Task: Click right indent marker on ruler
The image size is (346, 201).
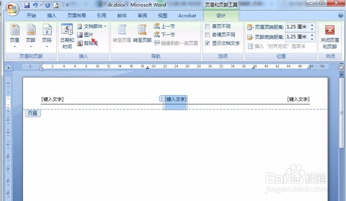Action: pyautogui.click(x=309, y=67)
